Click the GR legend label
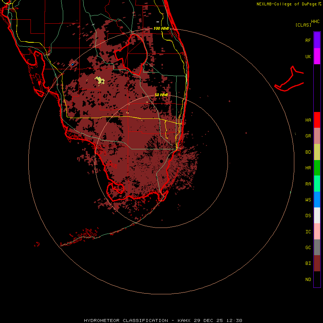This screenshot has height=323, width=323. [308, 136]
